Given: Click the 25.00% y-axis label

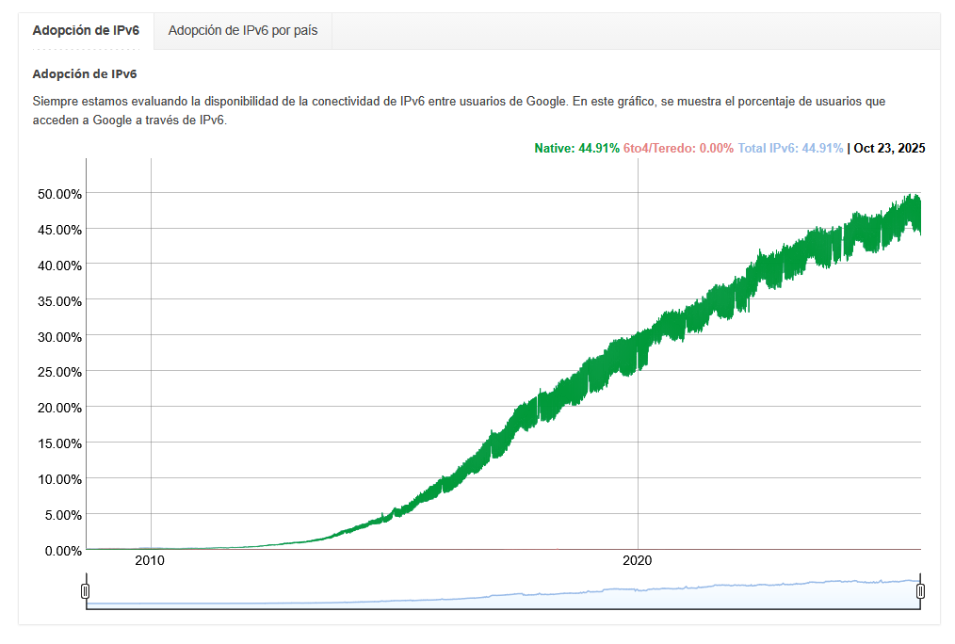Looking at the screenshot, I should pos(59,372).
